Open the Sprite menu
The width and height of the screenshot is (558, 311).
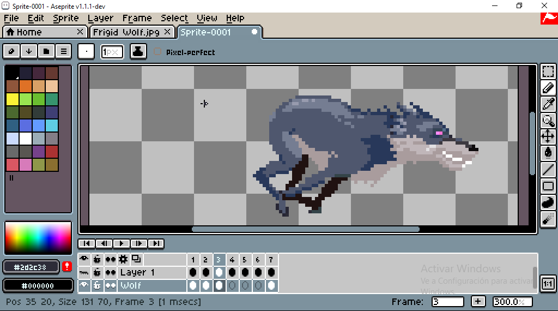(x=65, y=18)
